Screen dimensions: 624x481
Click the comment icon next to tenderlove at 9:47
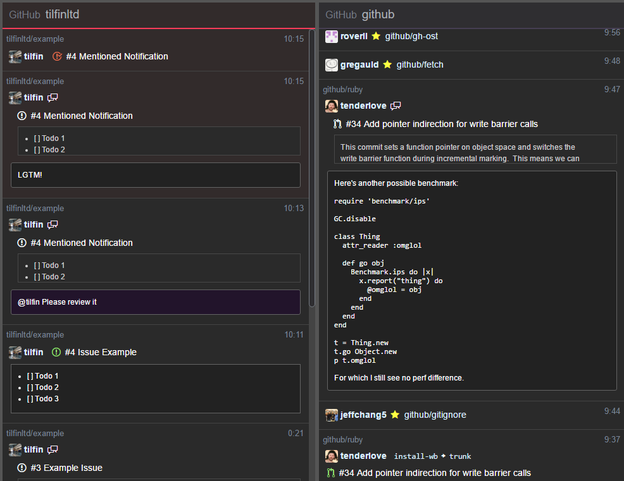[396, 106]
